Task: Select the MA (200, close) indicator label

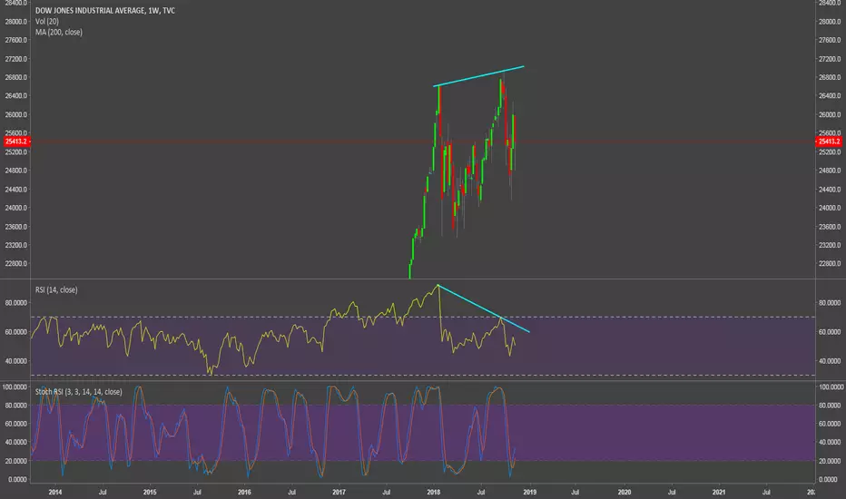Action: point(59,32)
